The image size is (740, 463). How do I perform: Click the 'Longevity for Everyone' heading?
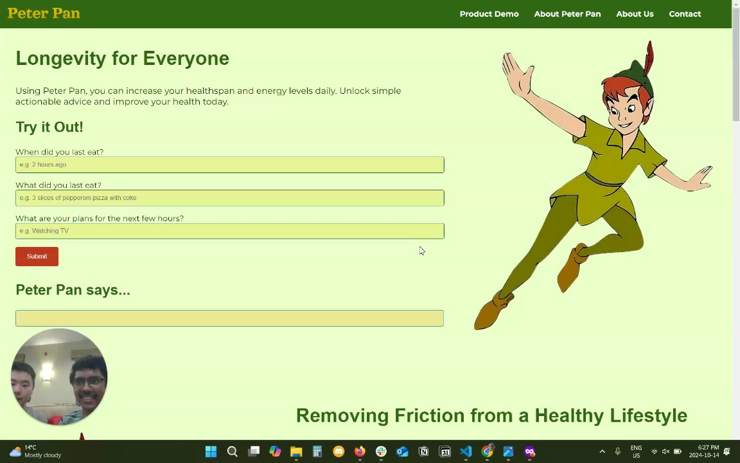click(x=122, y=59)
